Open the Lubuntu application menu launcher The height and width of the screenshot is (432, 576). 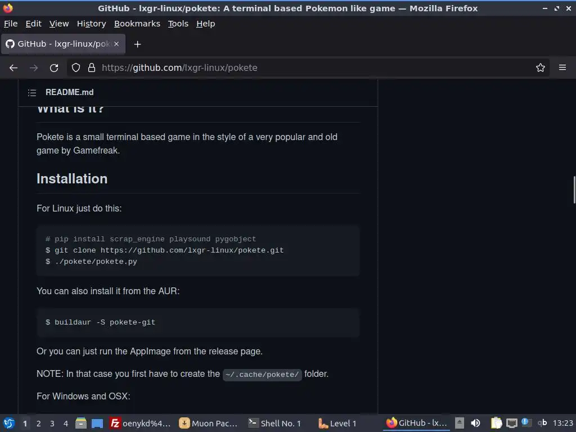pos(9,423)
